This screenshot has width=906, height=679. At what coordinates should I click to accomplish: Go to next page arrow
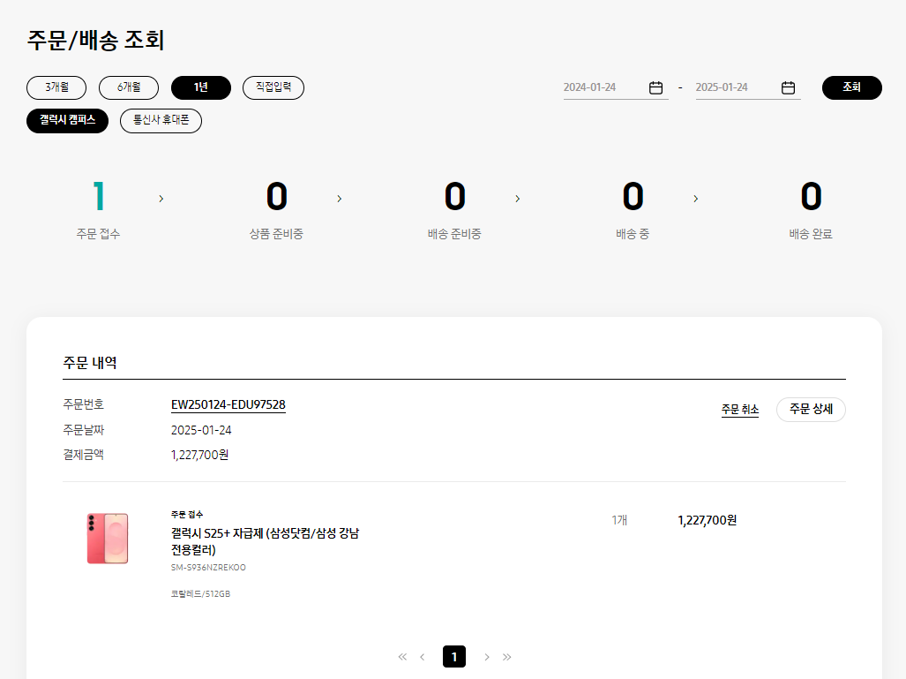[487, 656]
